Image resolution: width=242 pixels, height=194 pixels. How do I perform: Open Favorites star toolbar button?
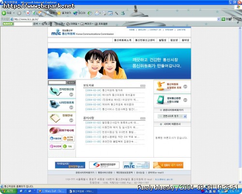(x=64, y=13)
